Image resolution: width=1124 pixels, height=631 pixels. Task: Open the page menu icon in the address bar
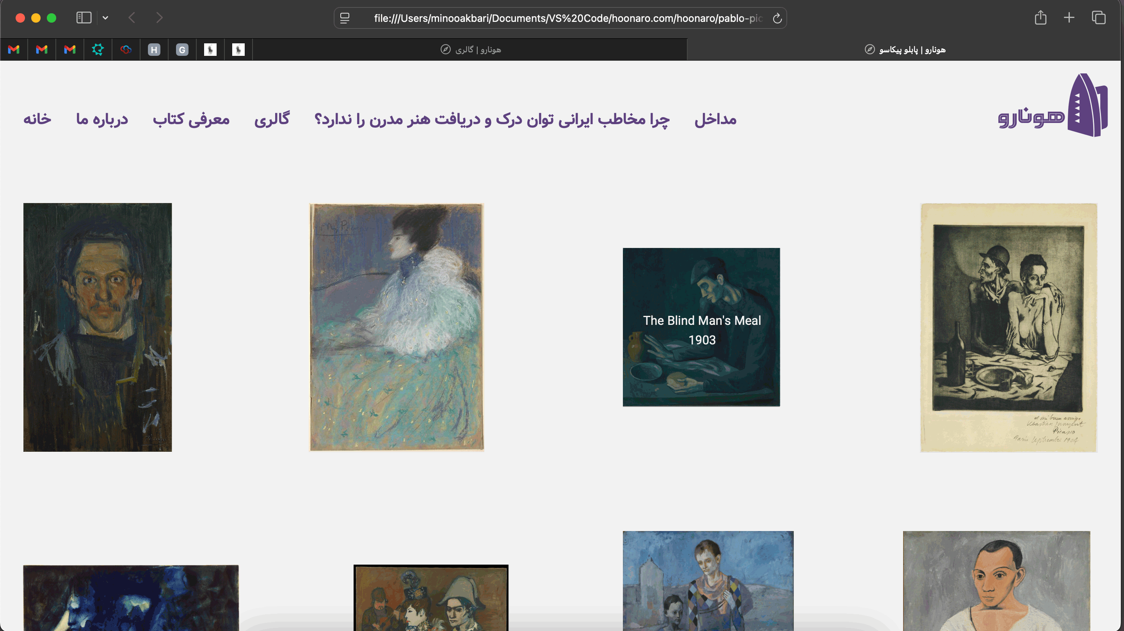click(345, 18)
